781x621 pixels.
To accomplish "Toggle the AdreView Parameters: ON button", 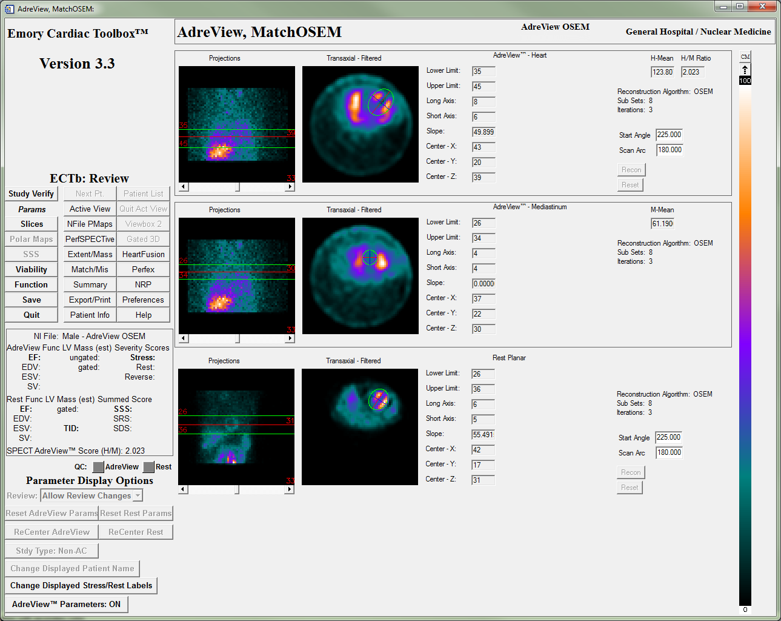I will (67, 604).
